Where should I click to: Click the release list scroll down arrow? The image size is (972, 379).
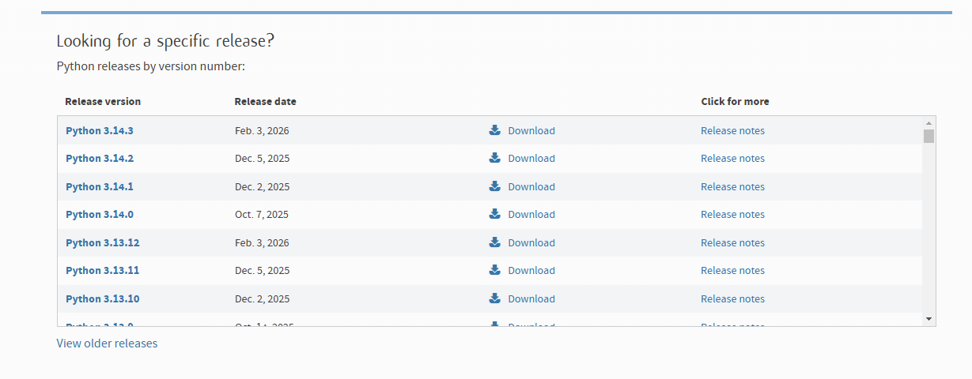pyautogui.click(x=929, y=319)
